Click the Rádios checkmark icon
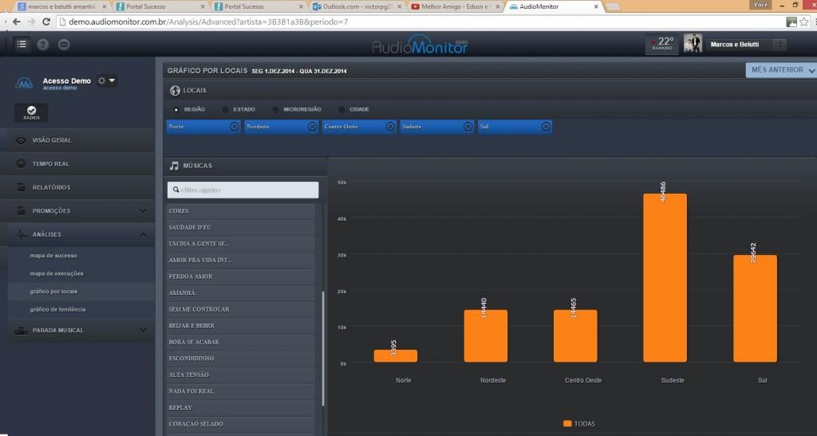Image resolution: width=817 pixels, height=436 pixels. 31,112
